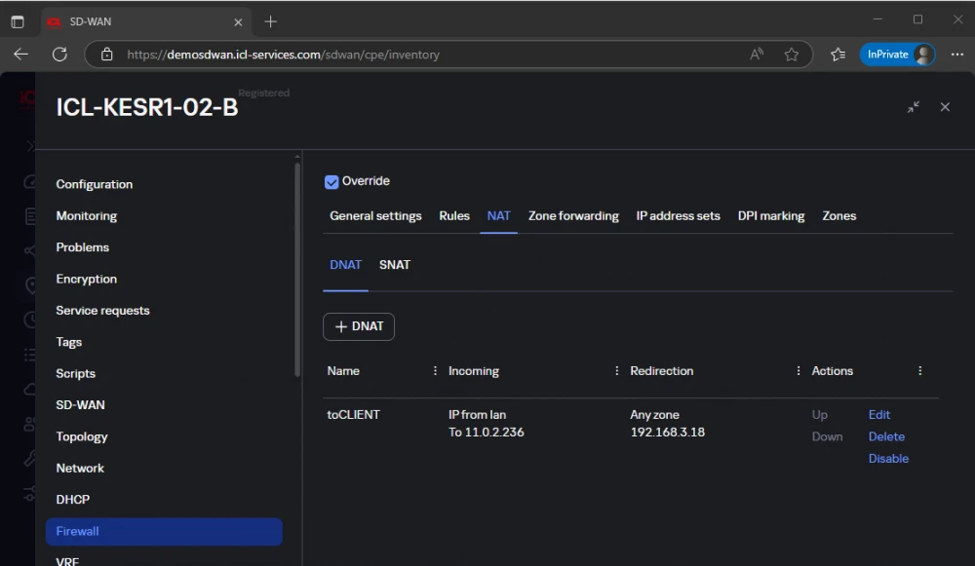Open the Actions column options menu
Viewport: 975px width, 566px height.
coord(919,370)
